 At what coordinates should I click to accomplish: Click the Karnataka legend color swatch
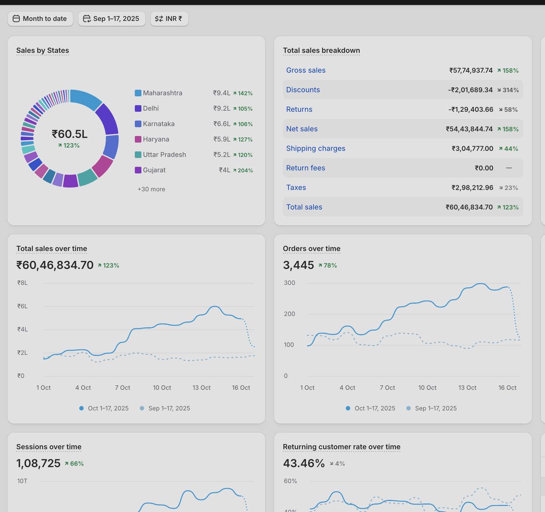(x=138, y=124)
